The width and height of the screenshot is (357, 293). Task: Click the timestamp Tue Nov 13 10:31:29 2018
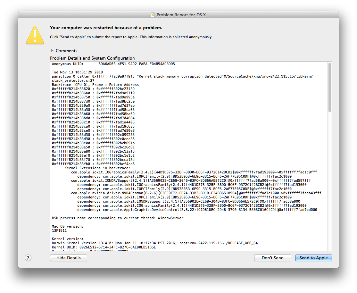point(78,72)
